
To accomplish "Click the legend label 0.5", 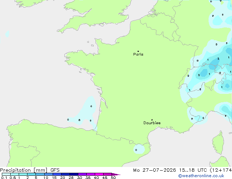I will [13, 178].
